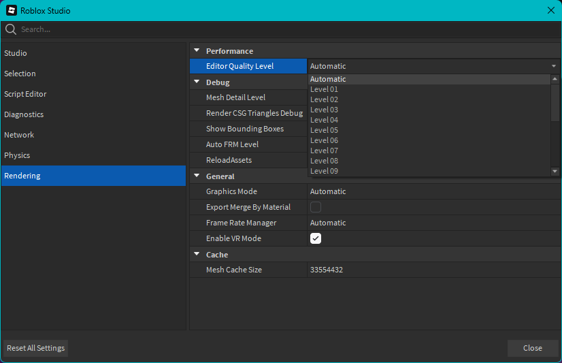Select the Auto FRM Level row

248,144
